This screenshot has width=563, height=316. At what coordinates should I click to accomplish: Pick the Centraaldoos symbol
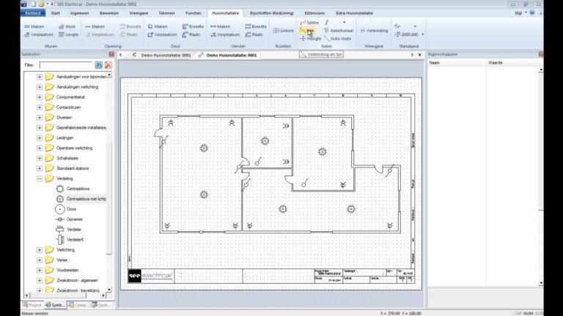73,189
